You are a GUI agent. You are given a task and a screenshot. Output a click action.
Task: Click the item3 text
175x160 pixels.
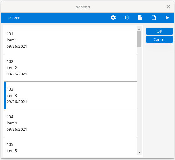click(x=12, y=96)
